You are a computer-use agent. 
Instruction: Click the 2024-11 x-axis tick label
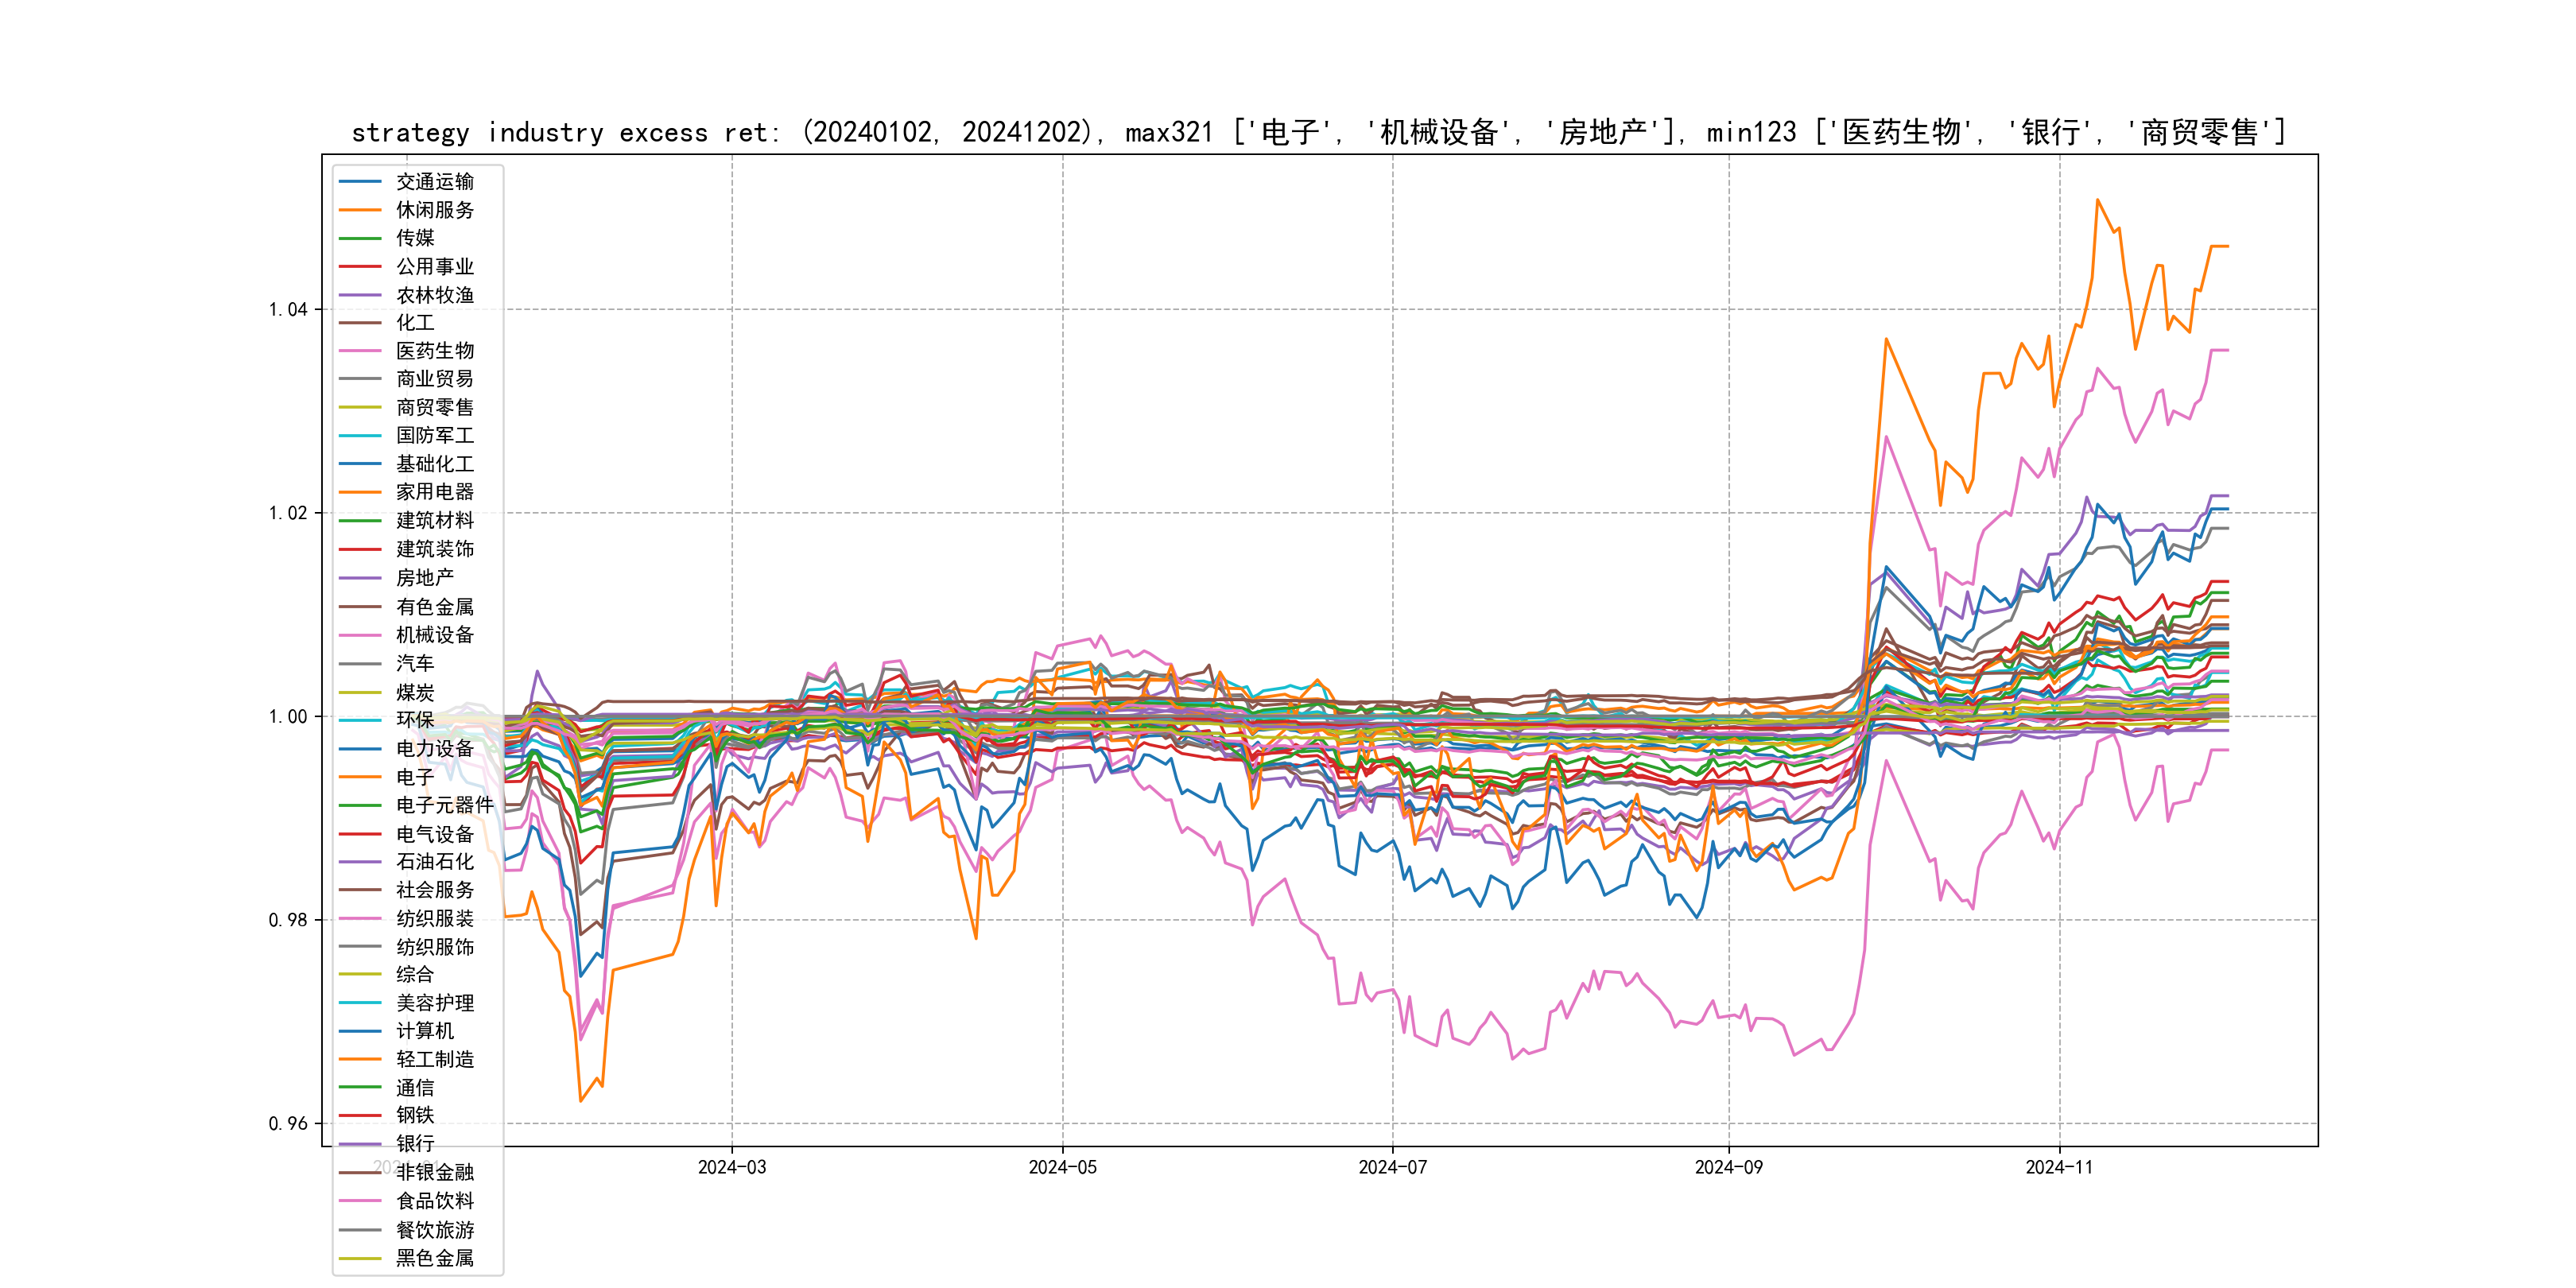click(x=2058, y=1167)
